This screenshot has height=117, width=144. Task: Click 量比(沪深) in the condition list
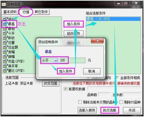[16, 71]
